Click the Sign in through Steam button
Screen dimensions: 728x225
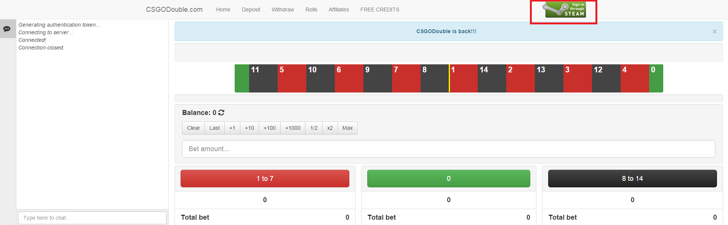(x=565, y=10)
